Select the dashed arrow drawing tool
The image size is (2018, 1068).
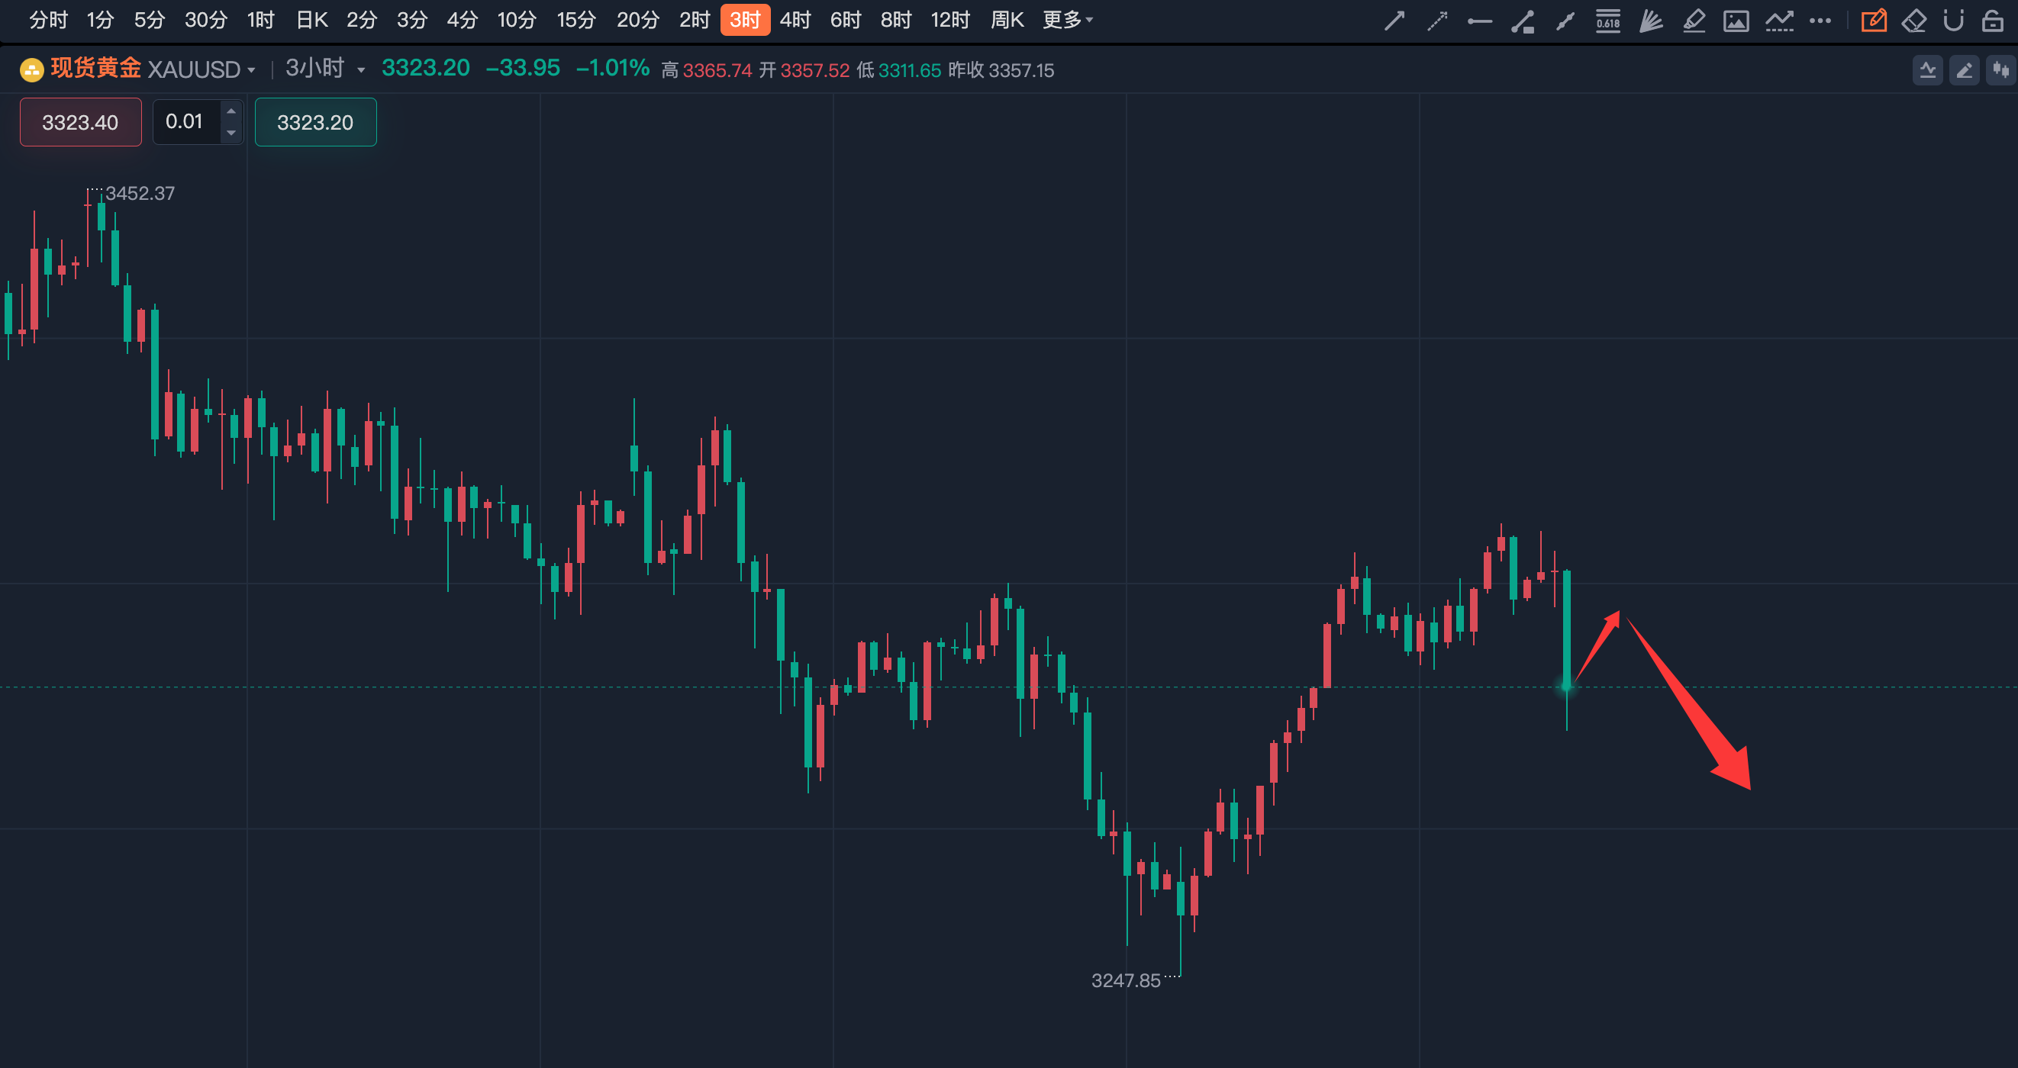[1436, 21]
